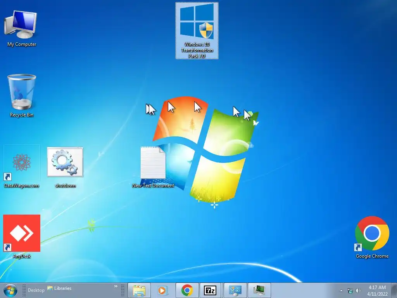Select the Recycle Bin icon
397x298 pixels.
click(22, 96)
